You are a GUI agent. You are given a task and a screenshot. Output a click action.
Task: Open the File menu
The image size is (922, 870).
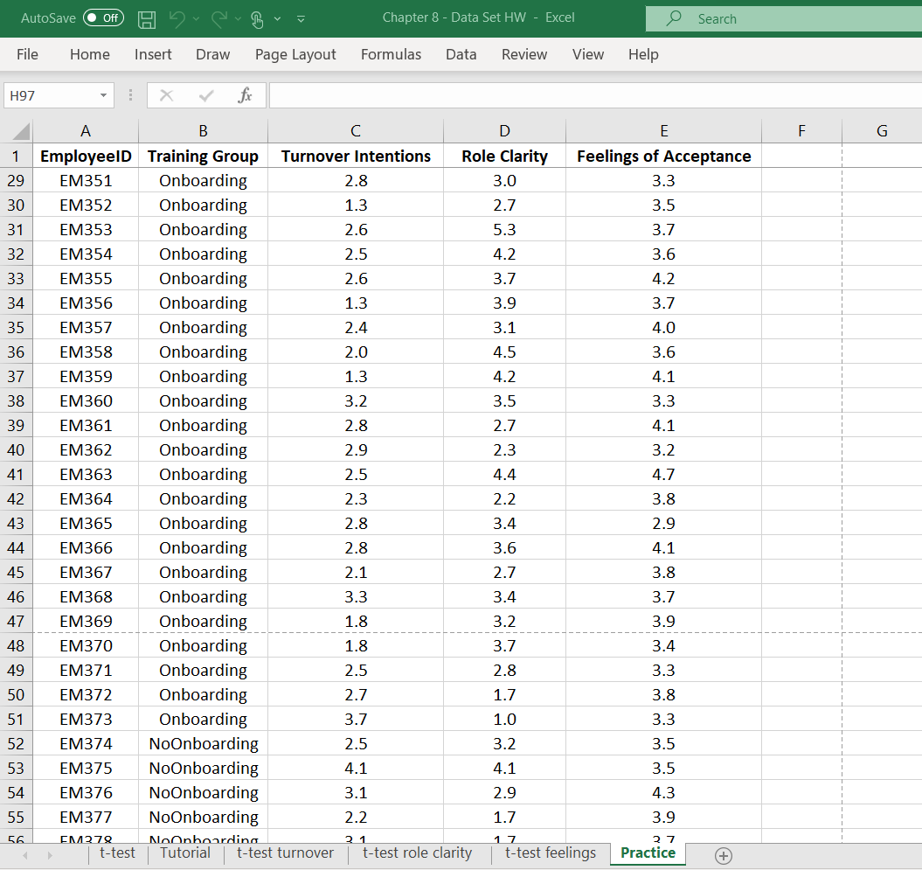(27, 54)
